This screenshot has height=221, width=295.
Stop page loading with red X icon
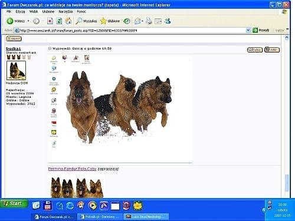tap(50, 21)
